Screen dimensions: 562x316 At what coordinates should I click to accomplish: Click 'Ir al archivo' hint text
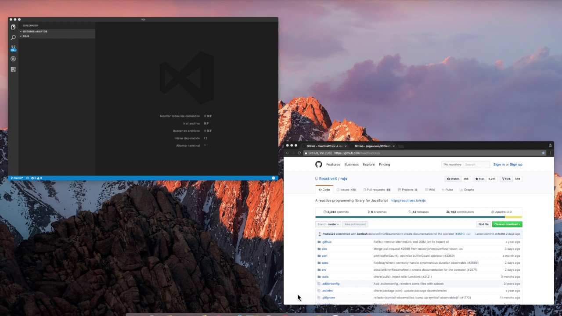191,124
